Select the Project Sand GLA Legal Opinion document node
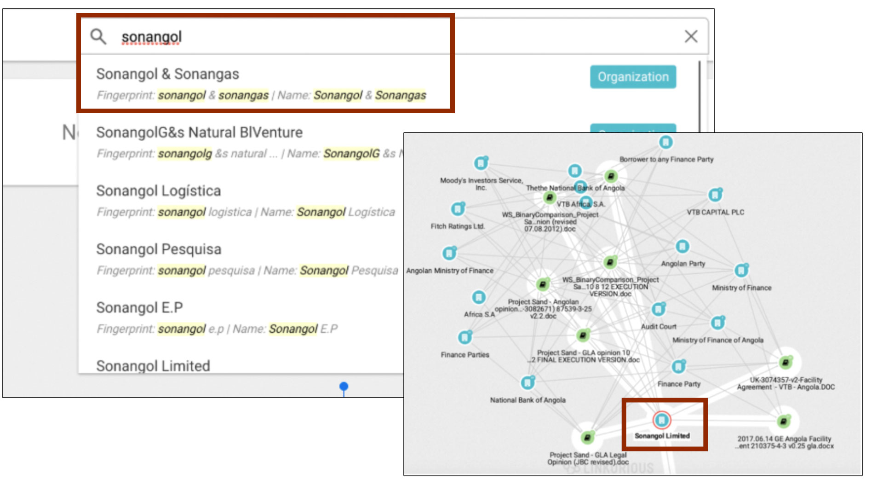Viewport: 883px width, 497px height. coord(587,437)
